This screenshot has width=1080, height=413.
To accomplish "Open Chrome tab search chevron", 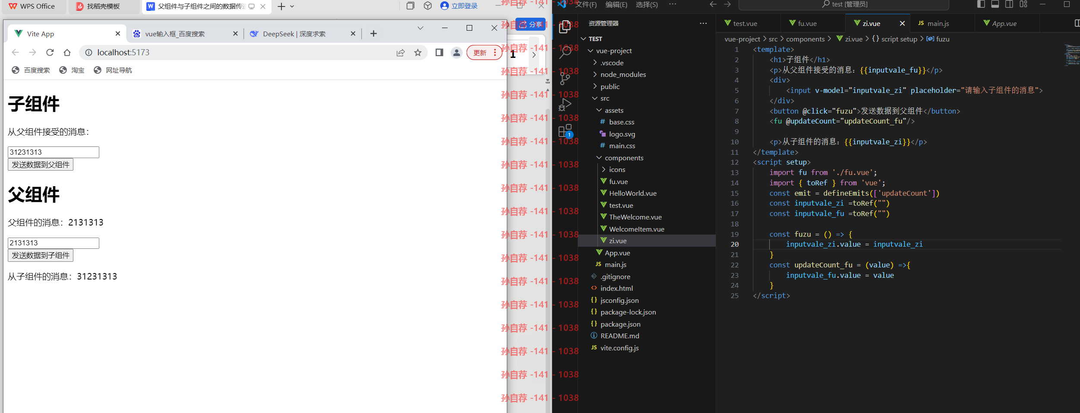I will (420, 28).
